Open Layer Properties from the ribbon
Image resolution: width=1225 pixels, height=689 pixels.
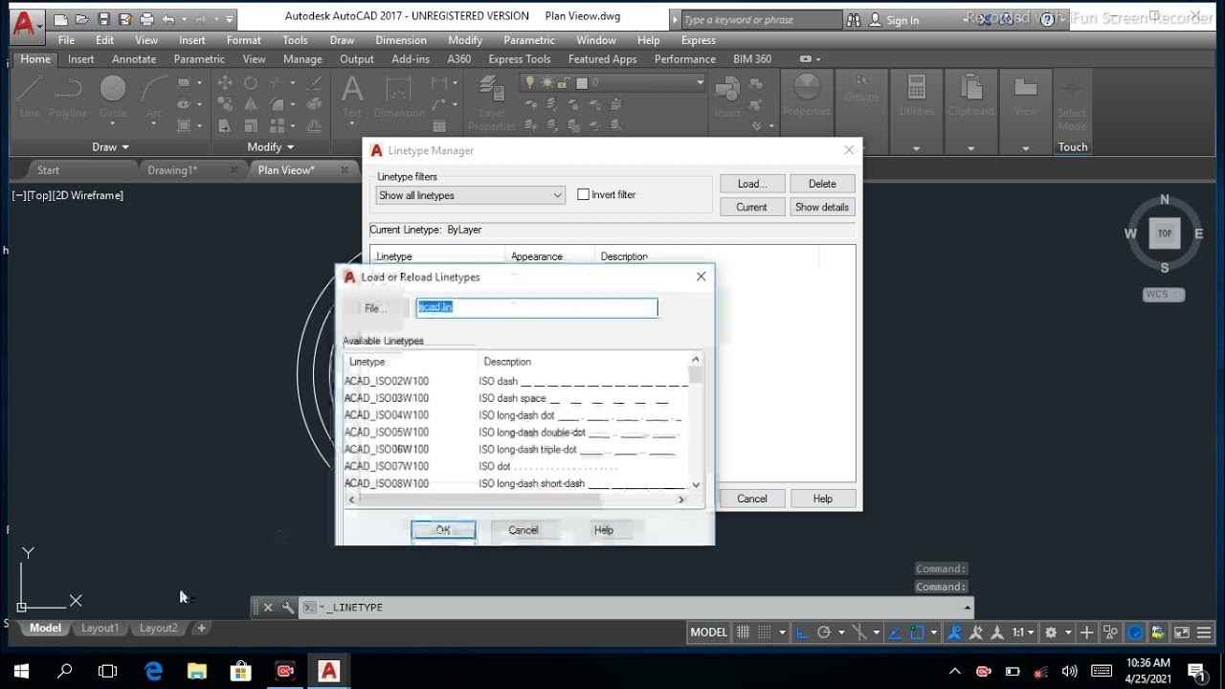(492, 103)
